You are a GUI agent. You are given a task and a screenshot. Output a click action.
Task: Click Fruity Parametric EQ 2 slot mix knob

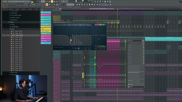[142, 43]
